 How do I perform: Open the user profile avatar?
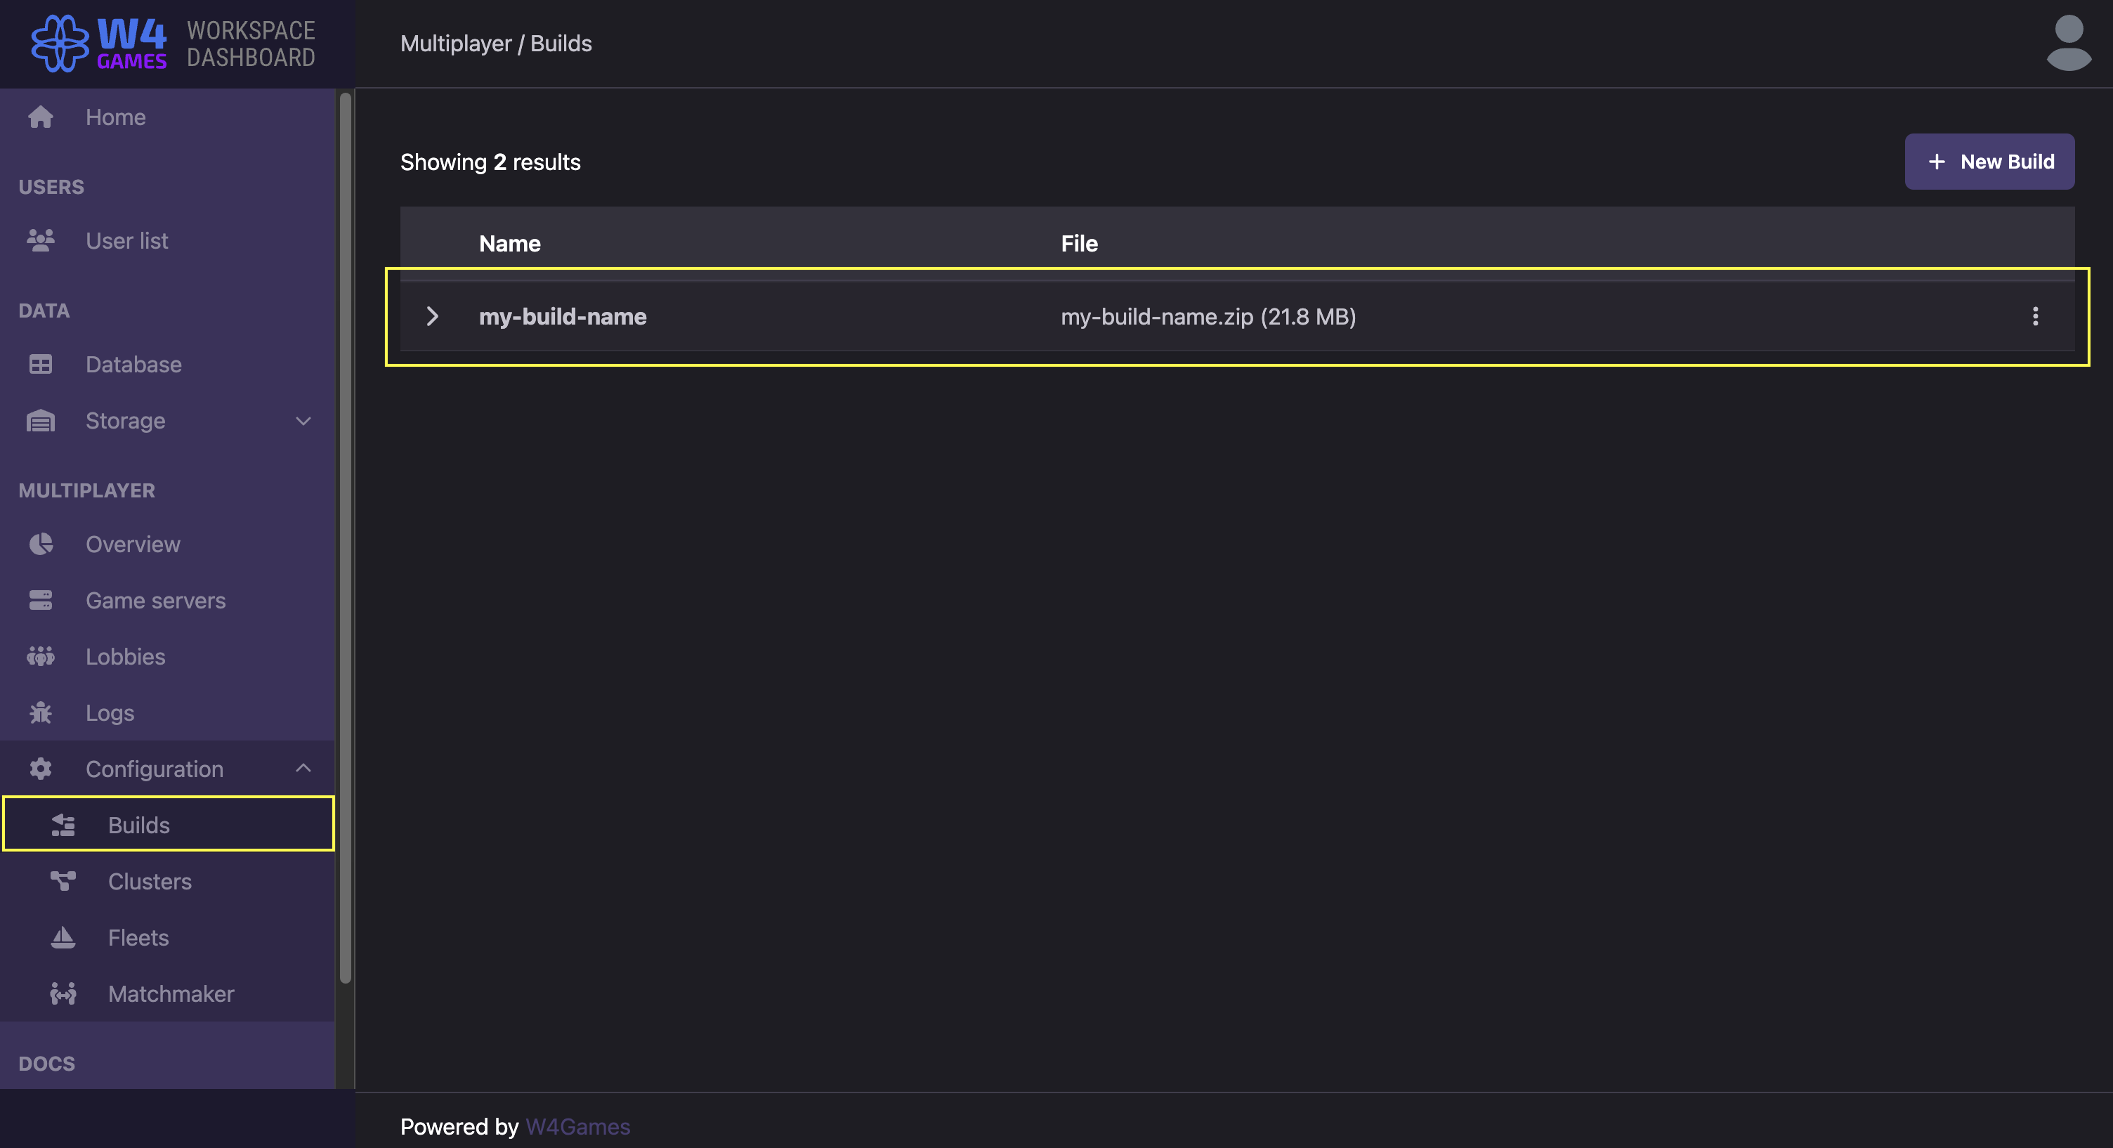2068,43
